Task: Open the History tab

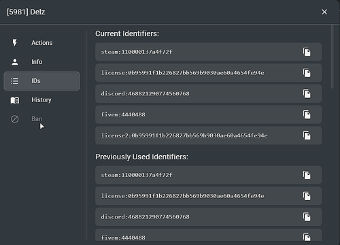Action: [x=41, y=100]
